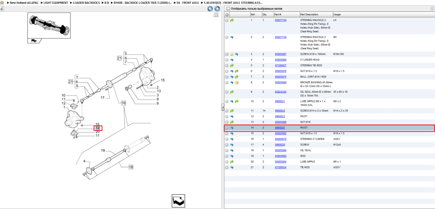The height and width of the screenshot is (209, 435).
Task: Click the green arrow on the LUBE NIPPLE Ref 10 row
Action: [237, 101]
